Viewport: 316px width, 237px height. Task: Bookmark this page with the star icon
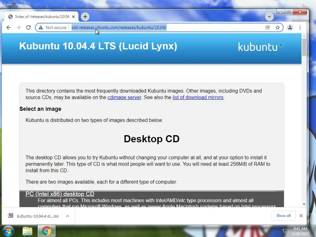[x=278, y=27]
